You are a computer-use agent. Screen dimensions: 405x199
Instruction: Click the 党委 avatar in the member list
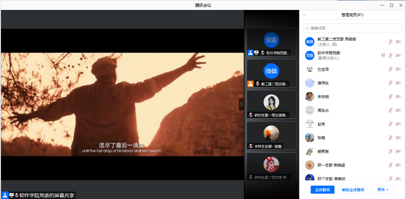point(310,55)
